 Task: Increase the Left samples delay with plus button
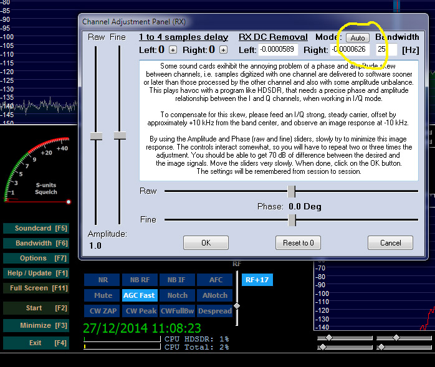[x=173, y=50]
